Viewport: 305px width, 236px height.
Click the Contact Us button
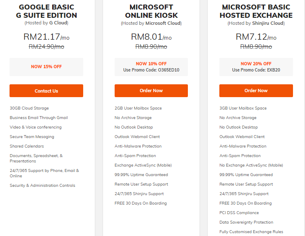point(46,91)
